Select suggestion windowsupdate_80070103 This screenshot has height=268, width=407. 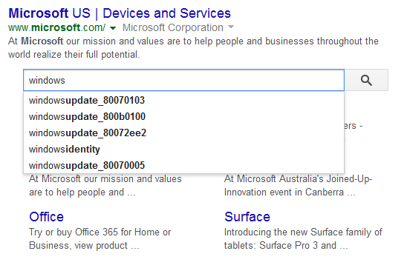183,101
